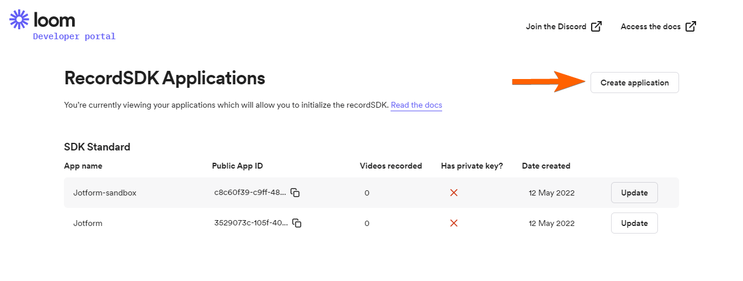This screenshot has width=743, height=281.
Task: Click red X private key icon for Jotform
Action: tap(453, 223)
